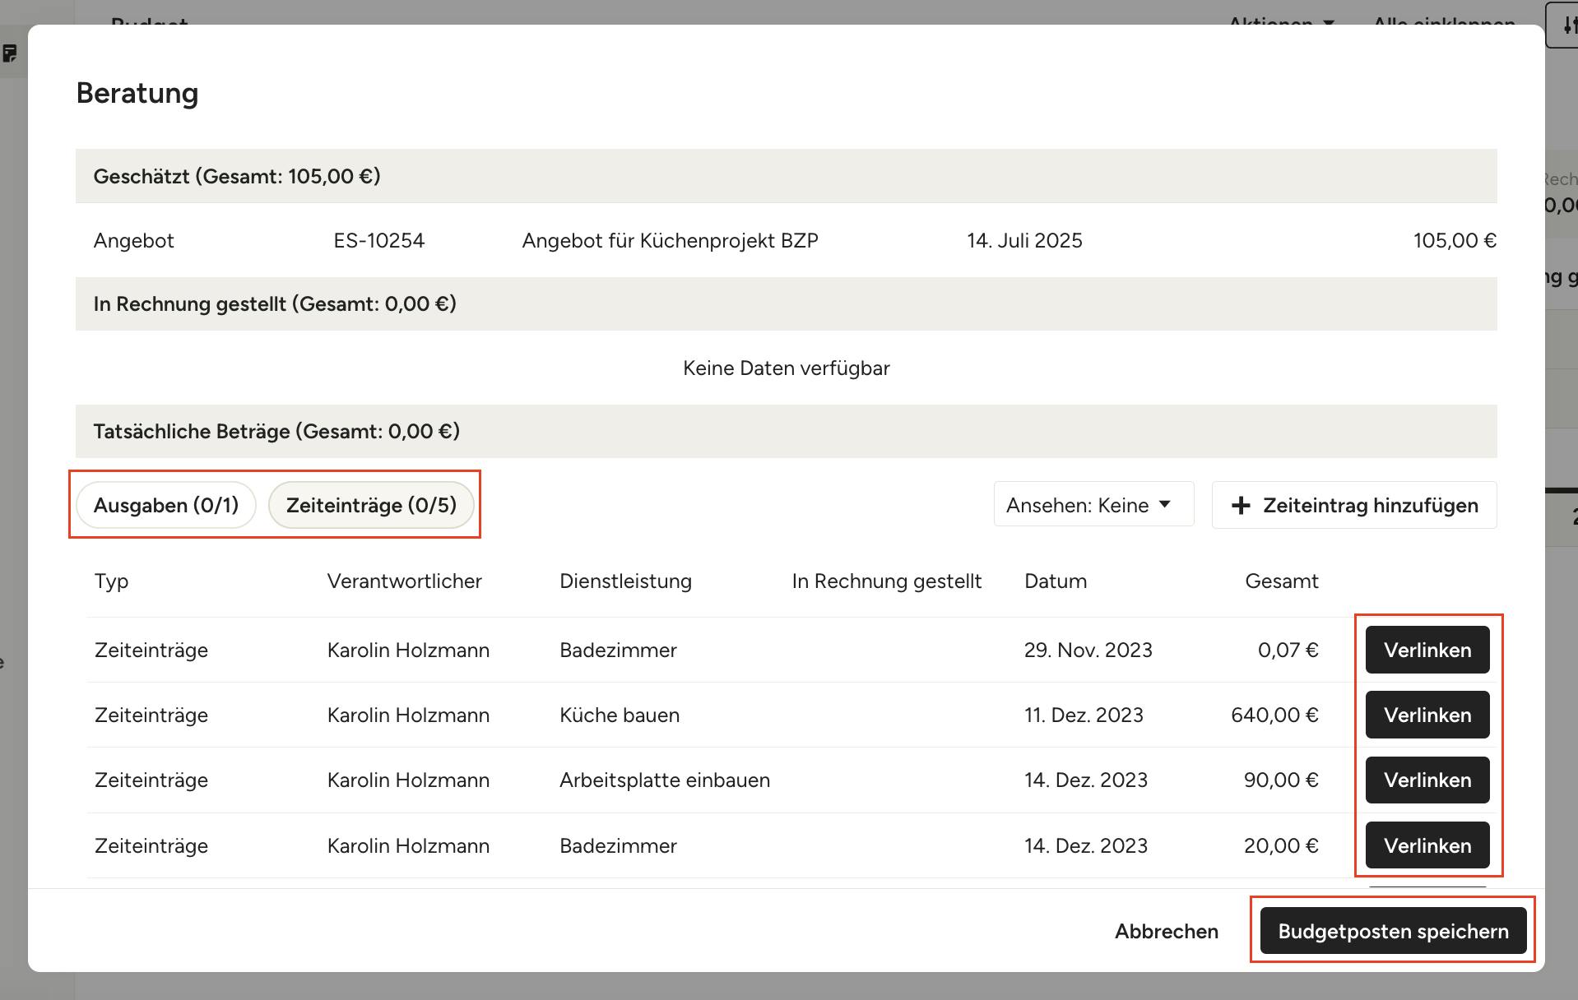Click Verlinken next to Arbeitsplatte einbauen
The height and width of the screenshot is (1000, 1578).
coord(1427,780)
